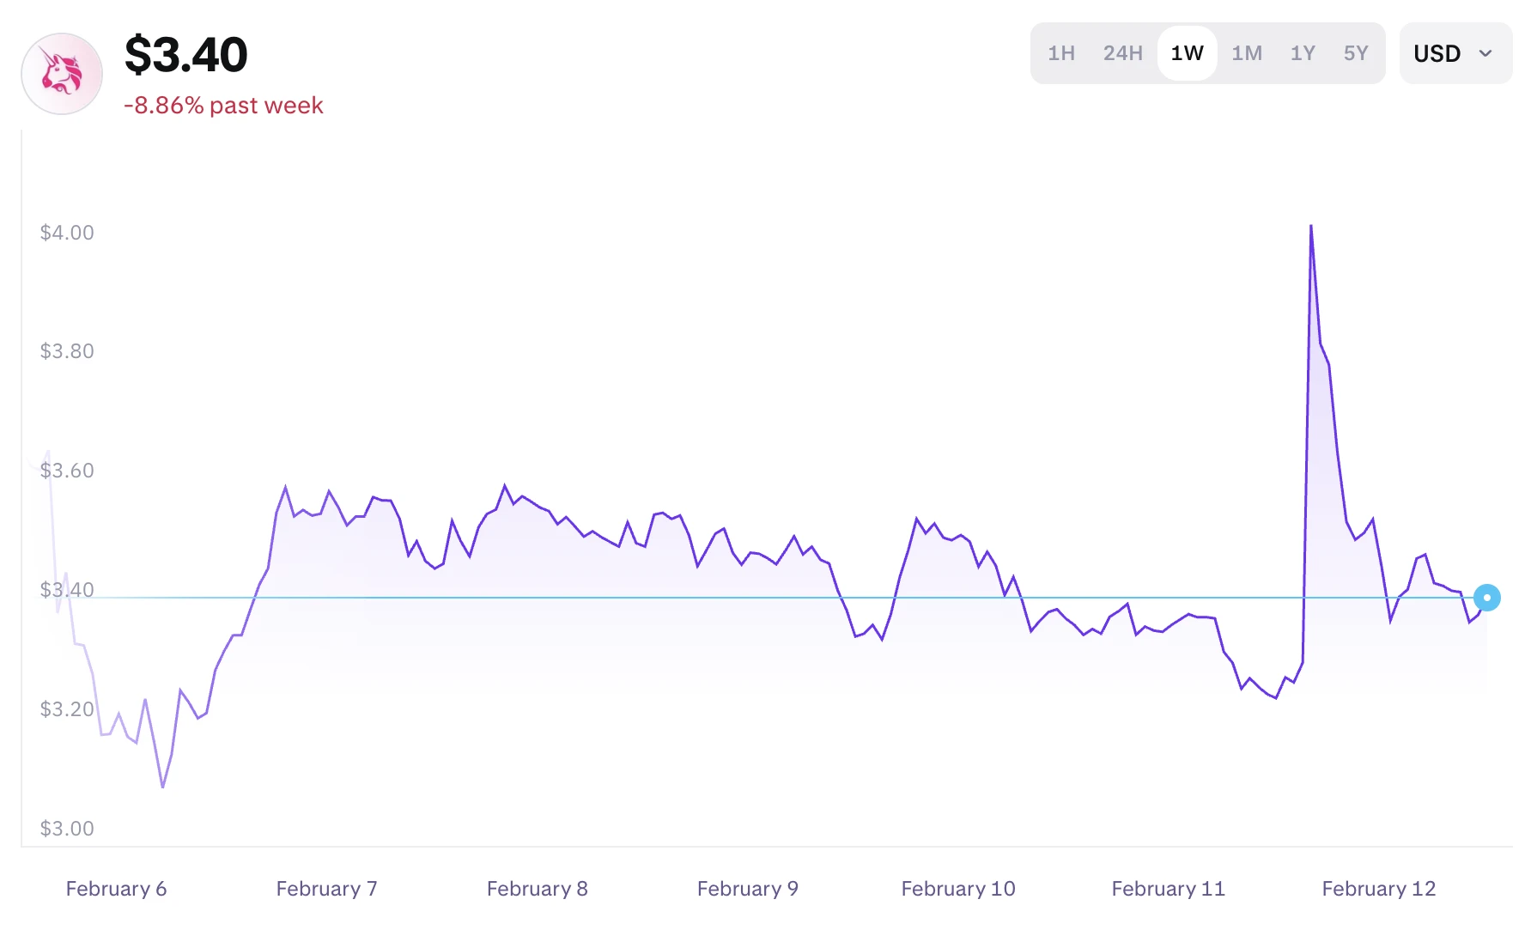Choose the 1W time range
Image resolution: width=1537 pixels, height=936 pixels.
point(1187,53)
